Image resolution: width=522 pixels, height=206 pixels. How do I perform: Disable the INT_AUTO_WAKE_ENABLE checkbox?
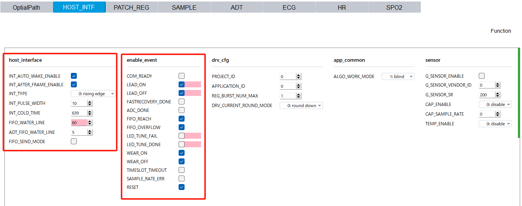[74, 76]
